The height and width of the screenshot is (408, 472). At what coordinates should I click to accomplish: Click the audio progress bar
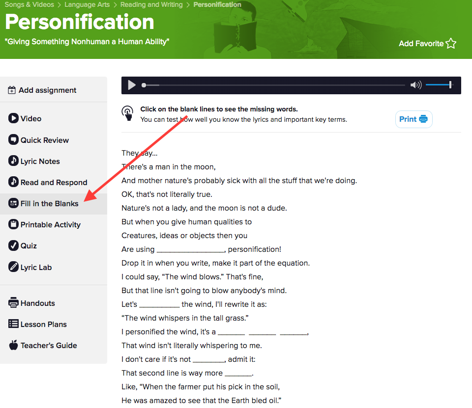[273, 85]
